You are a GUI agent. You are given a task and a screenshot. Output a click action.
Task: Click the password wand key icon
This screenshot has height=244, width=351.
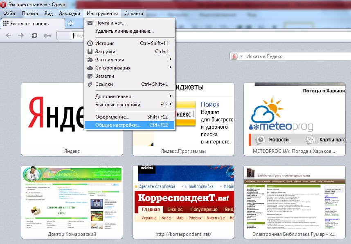47,36
